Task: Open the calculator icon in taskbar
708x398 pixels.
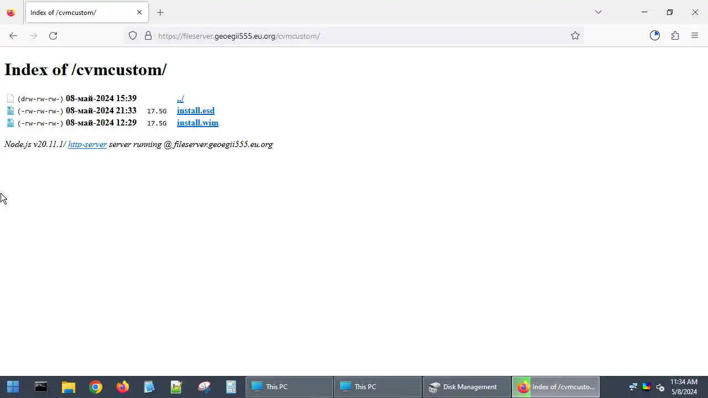Action: pyautogui.click(x=231, y=387)
